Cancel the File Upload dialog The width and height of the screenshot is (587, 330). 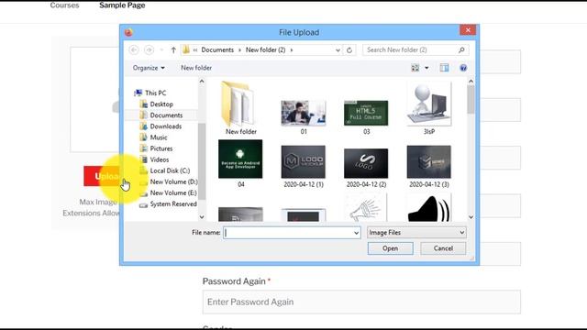[x=443, y=248]
